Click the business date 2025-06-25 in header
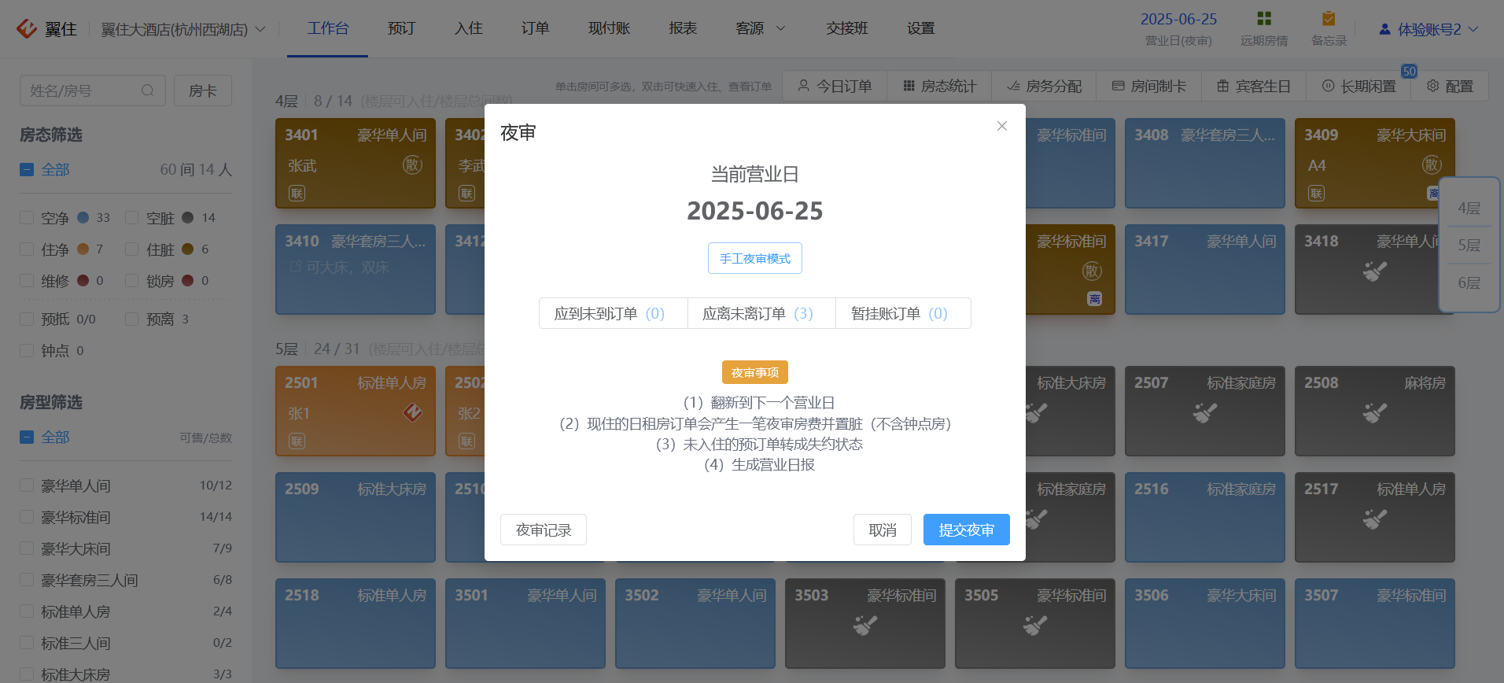The image size is (1504, 683). [x=1178, y=19]
